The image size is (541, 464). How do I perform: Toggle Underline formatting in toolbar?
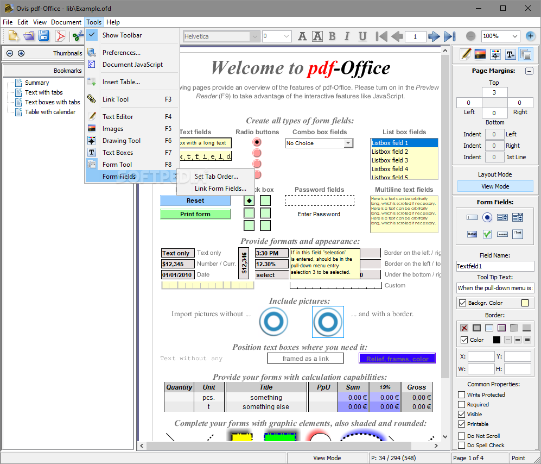coord(362,36)
